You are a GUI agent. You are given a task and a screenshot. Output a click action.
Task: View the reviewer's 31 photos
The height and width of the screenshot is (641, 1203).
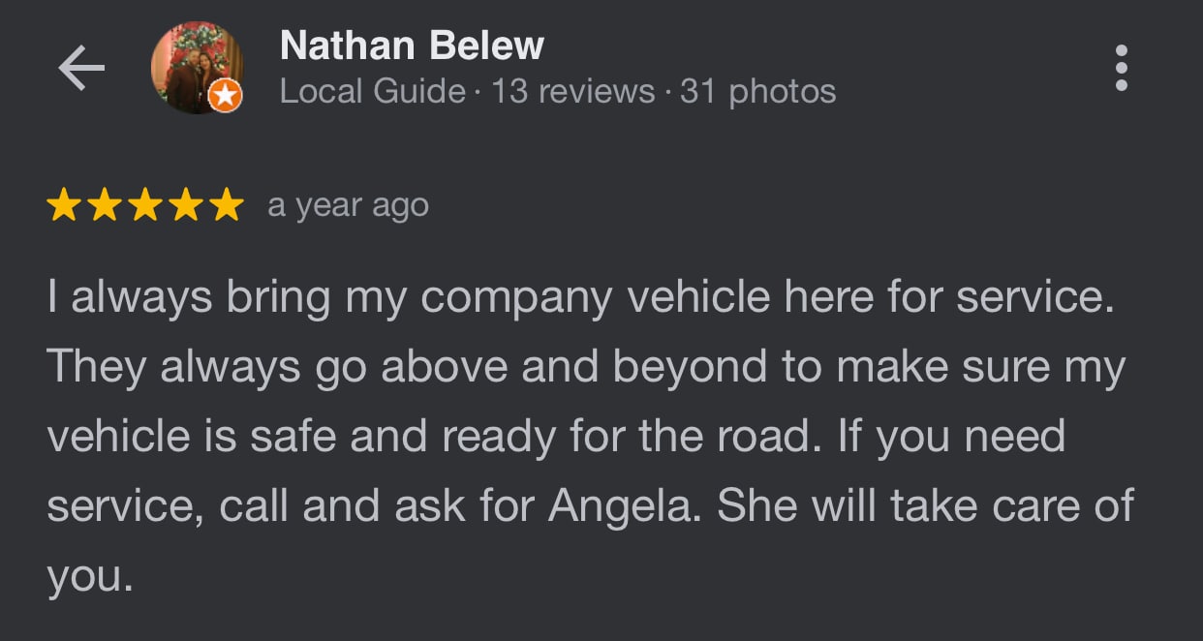pos(757,92)
